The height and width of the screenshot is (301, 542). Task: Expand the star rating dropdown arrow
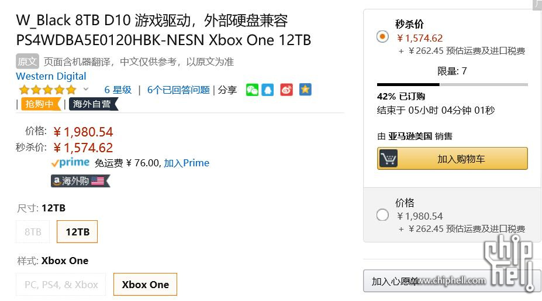coord(86,90)
